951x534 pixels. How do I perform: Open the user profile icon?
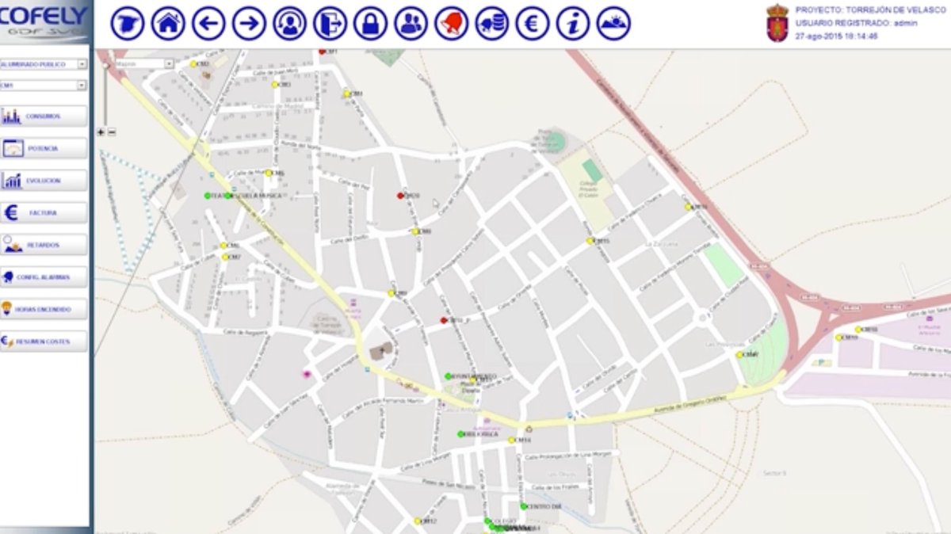point(289,21)
